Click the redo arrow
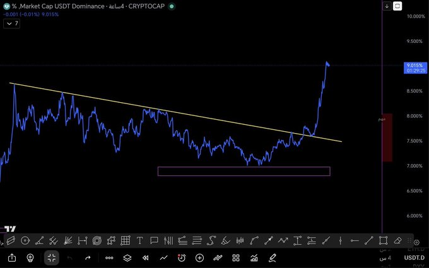The width and height of the screenshot is (429, 268). click(88, 258)
